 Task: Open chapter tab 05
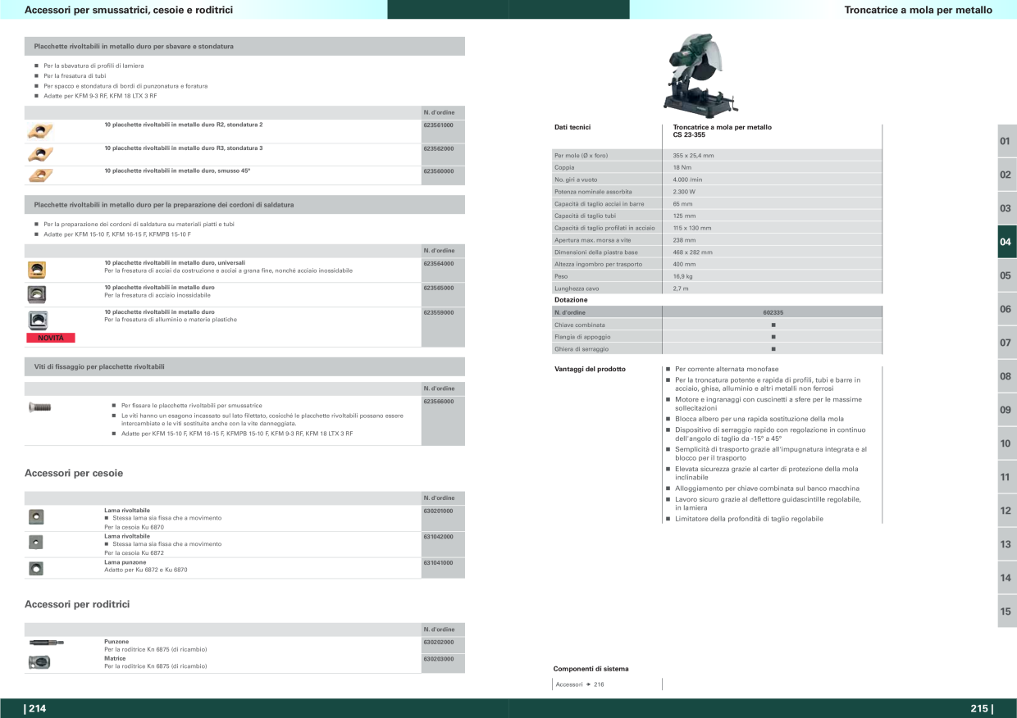pos(1006,275)
